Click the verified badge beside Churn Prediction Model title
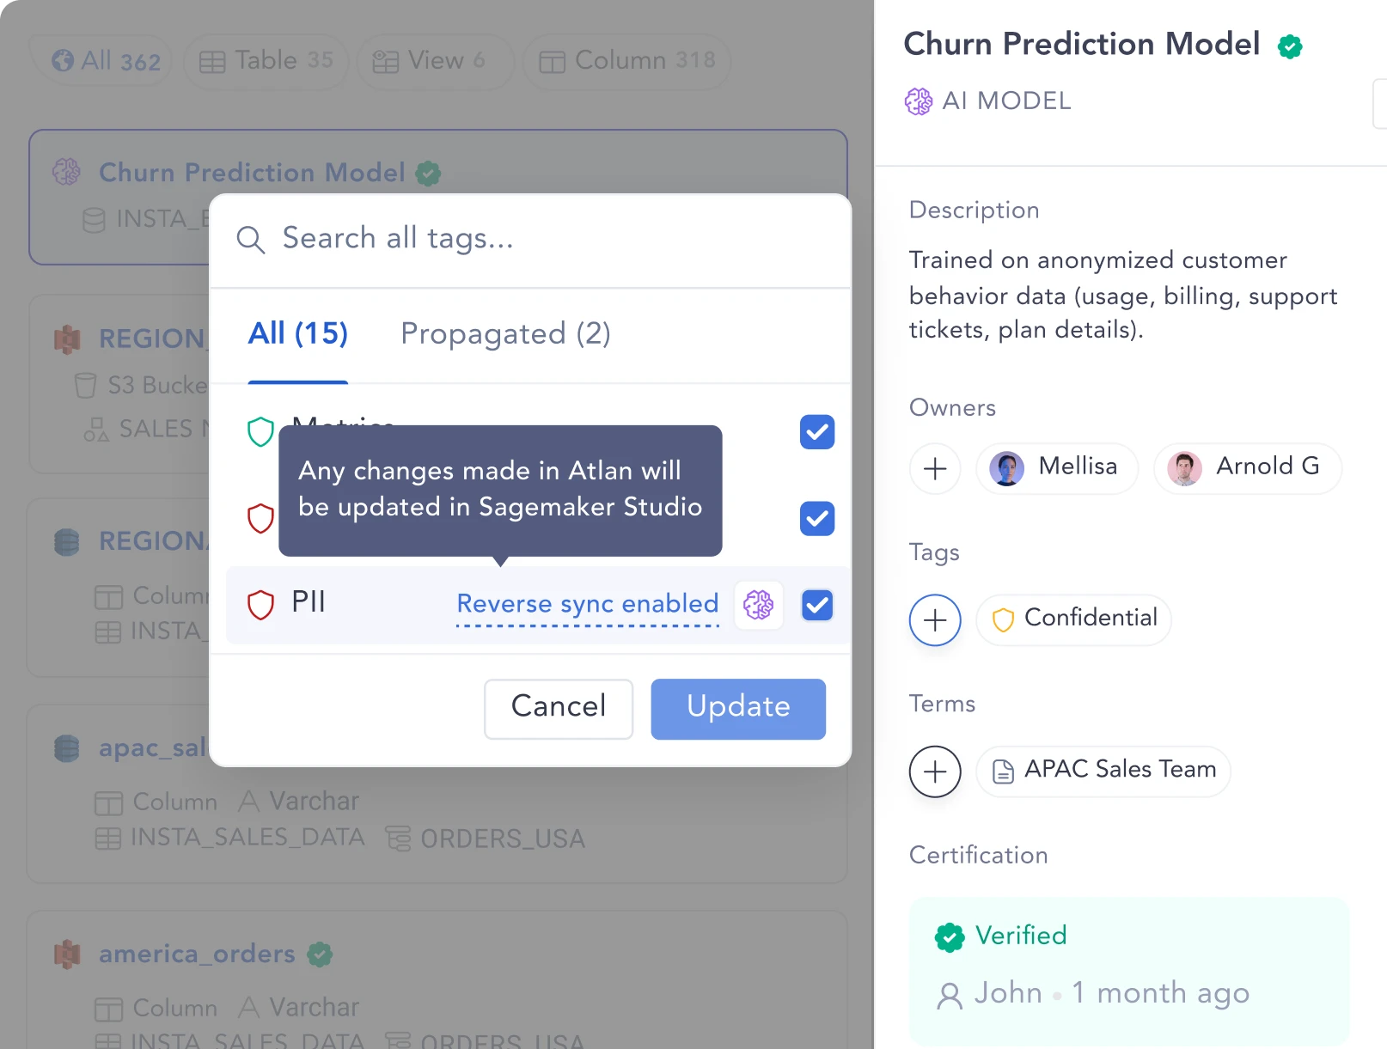 [1290, 46]
